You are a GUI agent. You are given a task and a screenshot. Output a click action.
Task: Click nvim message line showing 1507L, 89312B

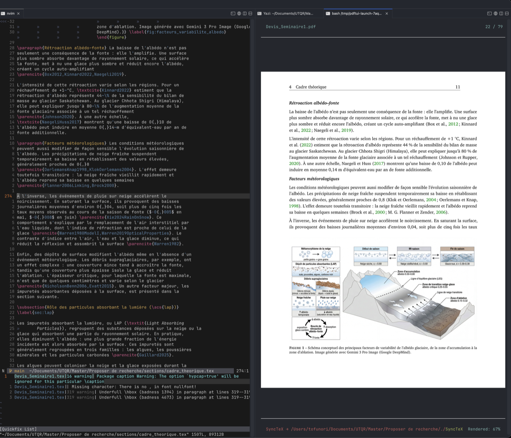112,434
